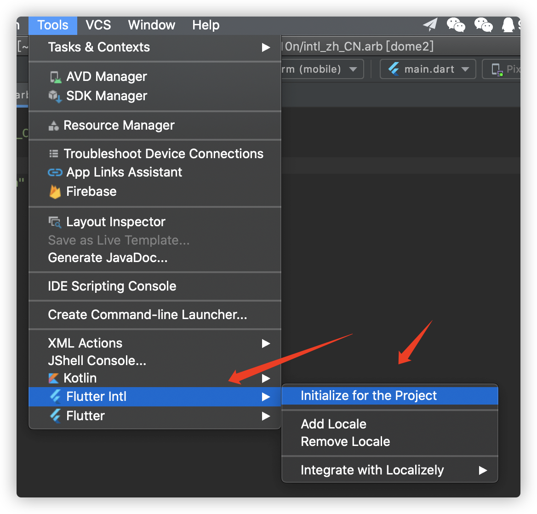
Task: Select Initialize for the Project
Action: pyautogui.click(x=390, y=395)
